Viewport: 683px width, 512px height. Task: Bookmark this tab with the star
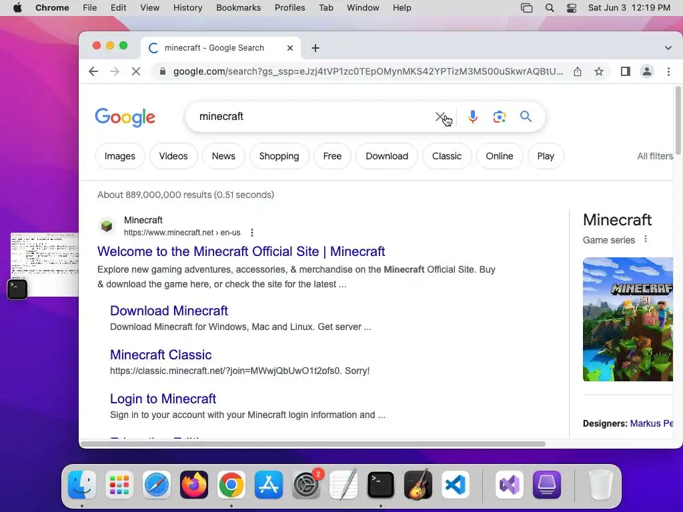tap(599, 71)
